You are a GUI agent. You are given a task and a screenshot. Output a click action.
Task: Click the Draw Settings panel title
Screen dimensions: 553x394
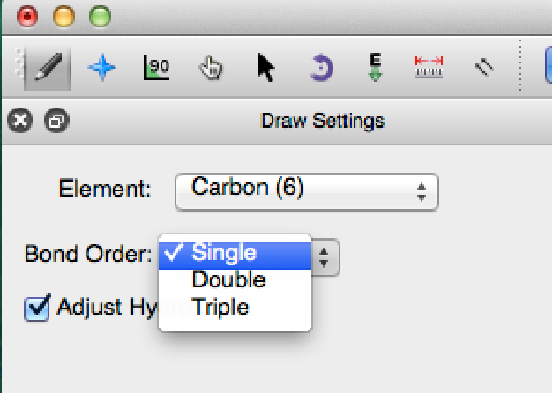[322, 121]
